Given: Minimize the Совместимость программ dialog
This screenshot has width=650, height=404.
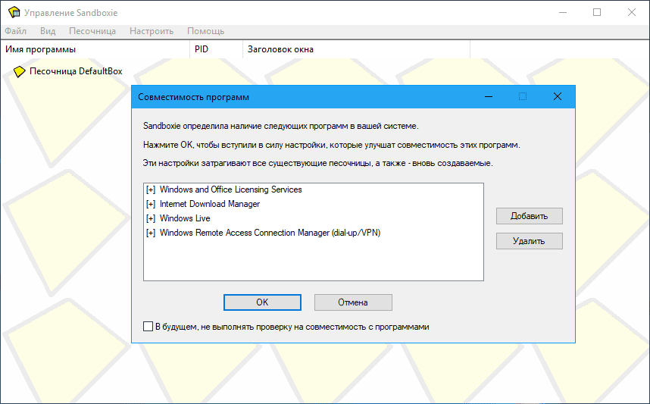Looking at the screenshot, I should pos(489,97).
